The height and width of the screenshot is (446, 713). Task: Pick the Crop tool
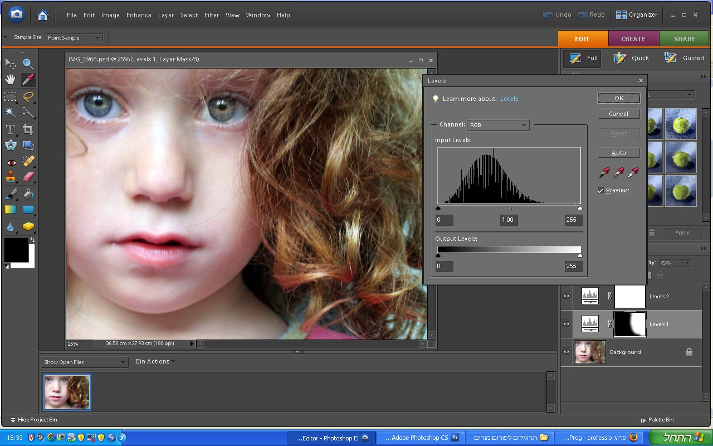28,129
